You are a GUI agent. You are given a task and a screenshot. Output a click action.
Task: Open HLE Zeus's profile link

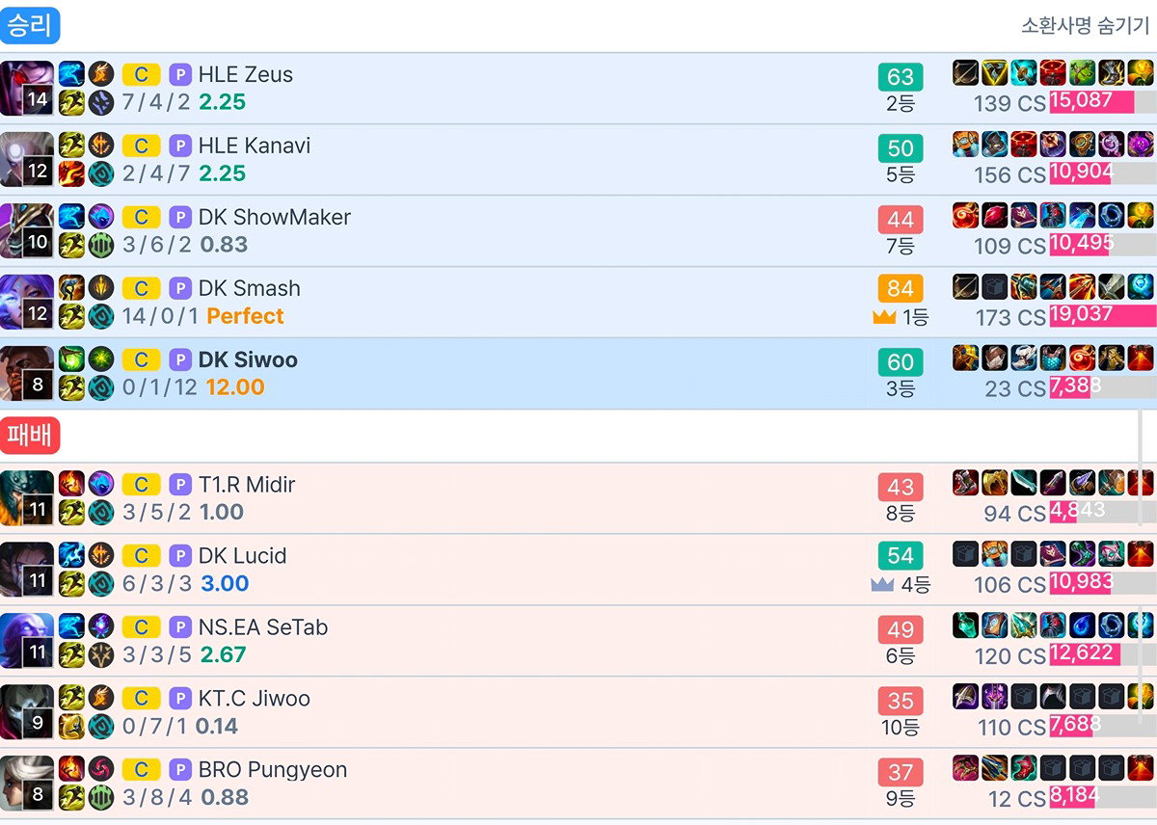(x=245, y=74)
